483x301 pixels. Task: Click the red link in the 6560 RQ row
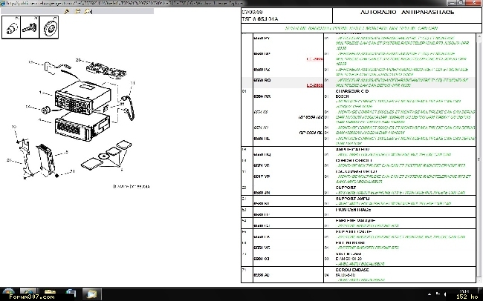point(315,85)
